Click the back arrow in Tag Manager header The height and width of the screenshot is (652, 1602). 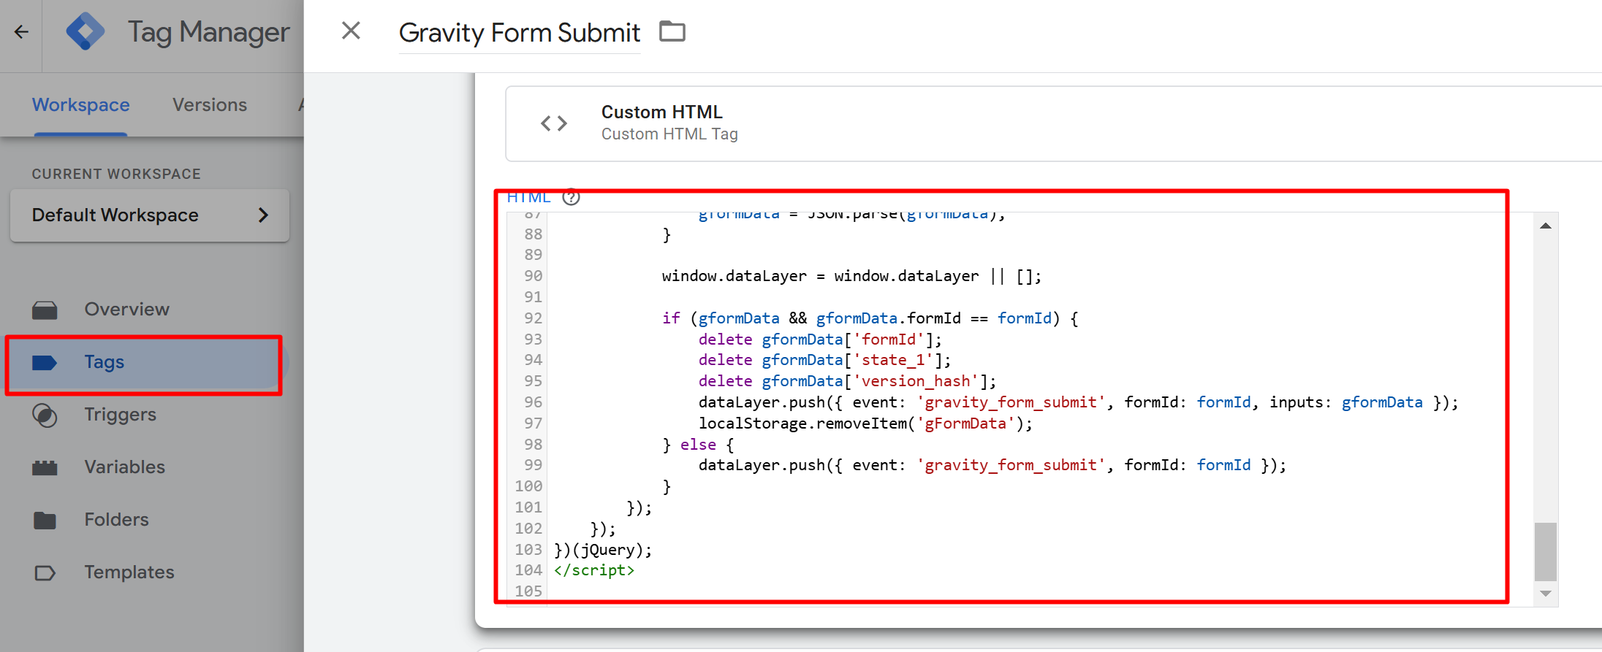(21, 32)
